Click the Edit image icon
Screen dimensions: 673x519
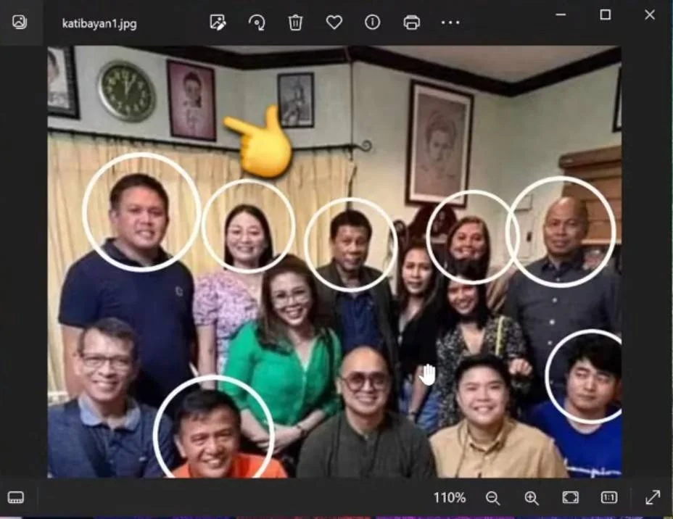pyautogui.click(x=218, y=22)
